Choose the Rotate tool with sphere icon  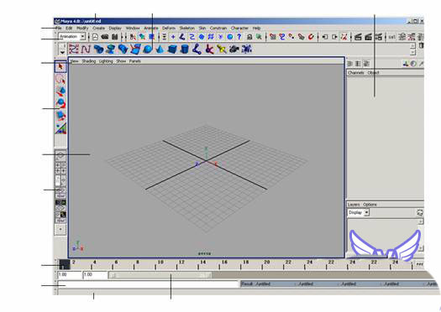coord(60,103)
